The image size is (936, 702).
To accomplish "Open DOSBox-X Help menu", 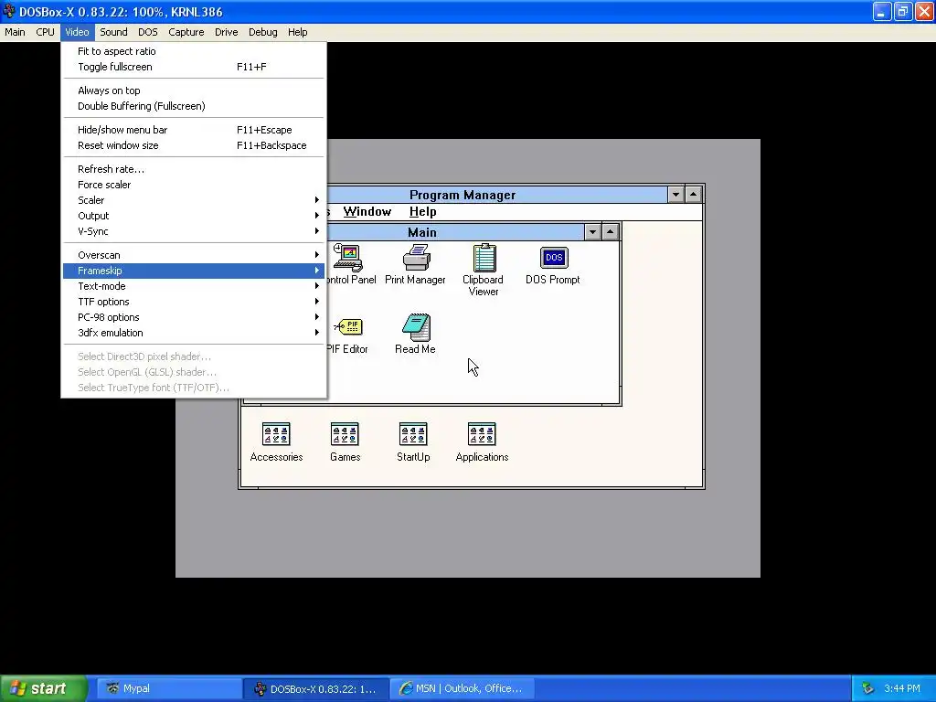I will [297, 32].
